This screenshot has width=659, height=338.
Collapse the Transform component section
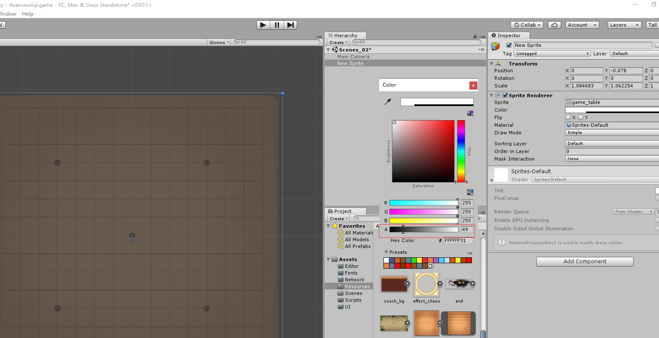[491, 63]
